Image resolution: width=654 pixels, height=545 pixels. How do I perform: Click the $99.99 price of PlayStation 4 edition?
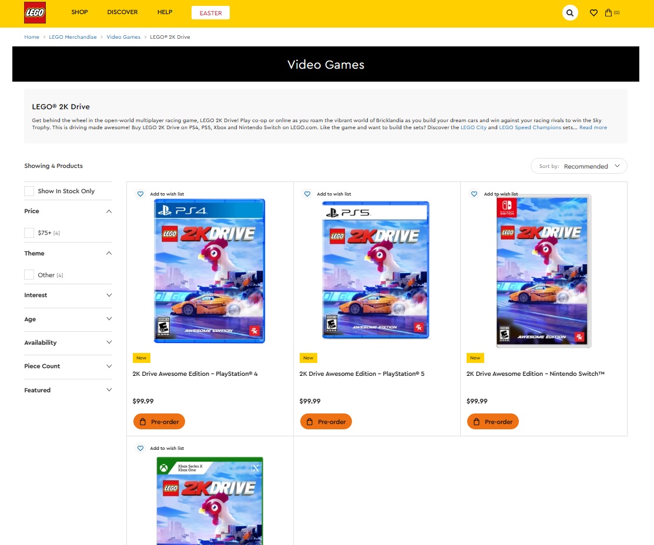(x=143, y=401)
